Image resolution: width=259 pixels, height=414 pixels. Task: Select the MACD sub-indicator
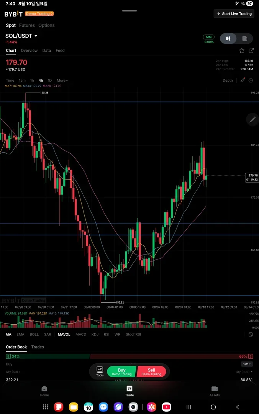point(81,334)
